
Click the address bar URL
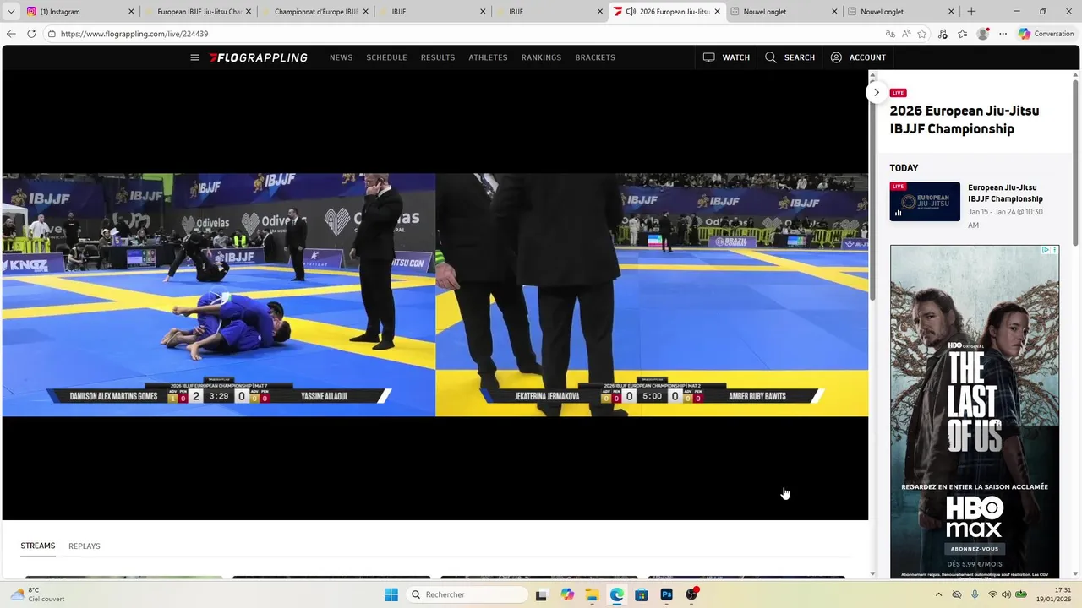click(x=134, y=34)
